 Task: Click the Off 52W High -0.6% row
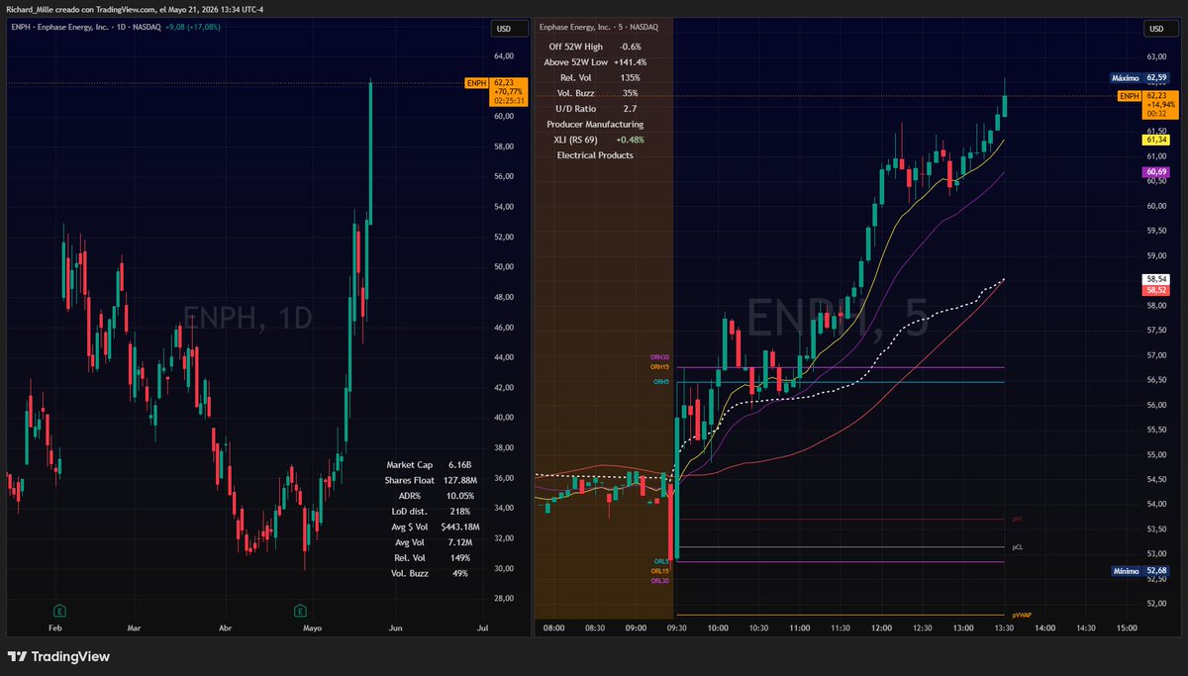595,47
